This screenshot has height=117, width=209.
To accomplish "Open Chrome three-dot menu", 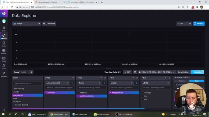I will pyautogui.click(x=206, y=7).
